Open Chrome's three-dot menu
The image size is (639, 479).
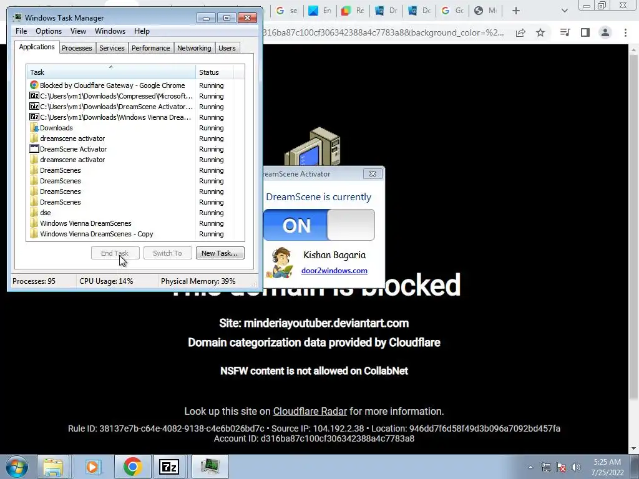tap(625, 32)
